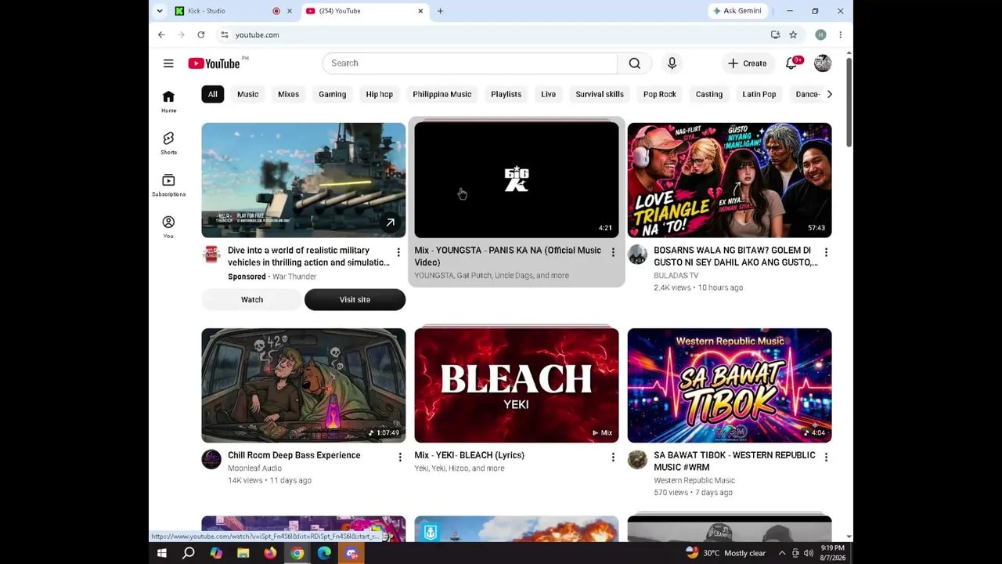Select the Mixes filter chip
This screenshot has width=1002, height=564.
[x=288, y=94]
